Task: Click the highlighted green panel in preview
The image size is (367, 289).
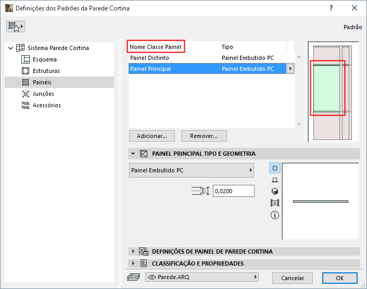Action: coord(326,88)
